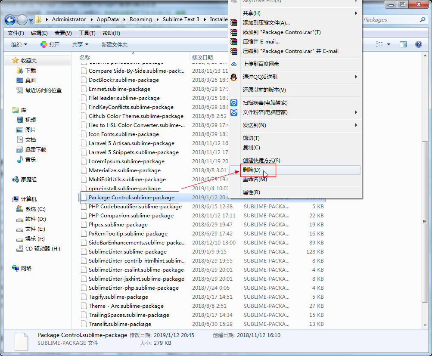Choose 还原以前的版本(V)
Image resolution: width=432 pixels, height=356 pixels.
pos(295,90)
